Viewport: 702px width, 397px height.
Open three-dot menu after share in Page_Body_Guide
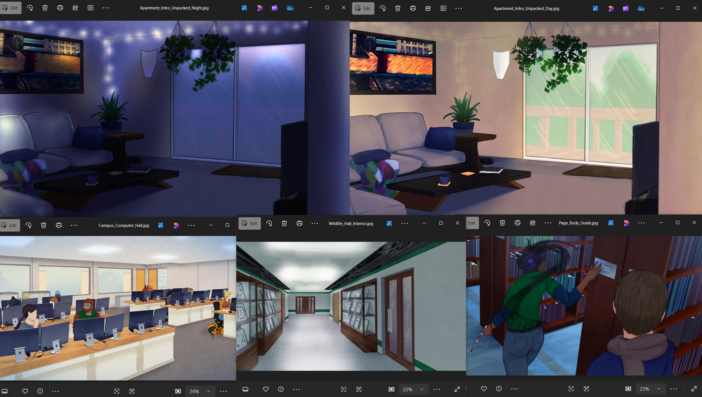pos(548,223)
